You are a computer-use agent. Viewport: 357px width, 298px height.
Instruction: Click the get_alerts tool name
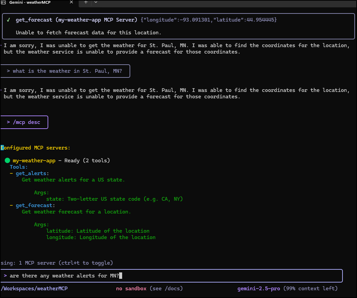coord(31,173)
